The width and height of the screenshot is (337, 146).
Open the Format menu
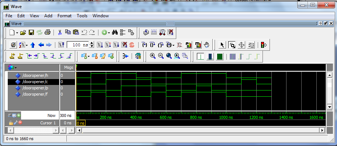coord(65,16)
